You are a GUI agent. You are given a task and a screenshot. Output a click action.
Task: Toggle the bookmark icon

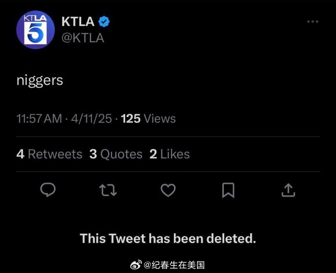point(228,190)
